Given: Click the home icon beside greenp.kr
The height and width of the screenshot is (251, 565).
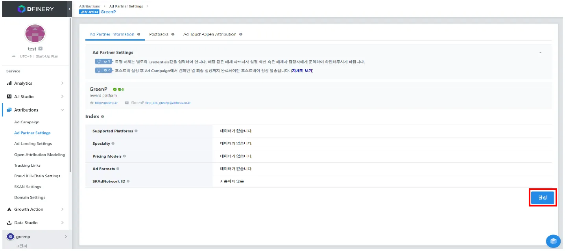Looking at the screenshot, I should tap(92, 103).
